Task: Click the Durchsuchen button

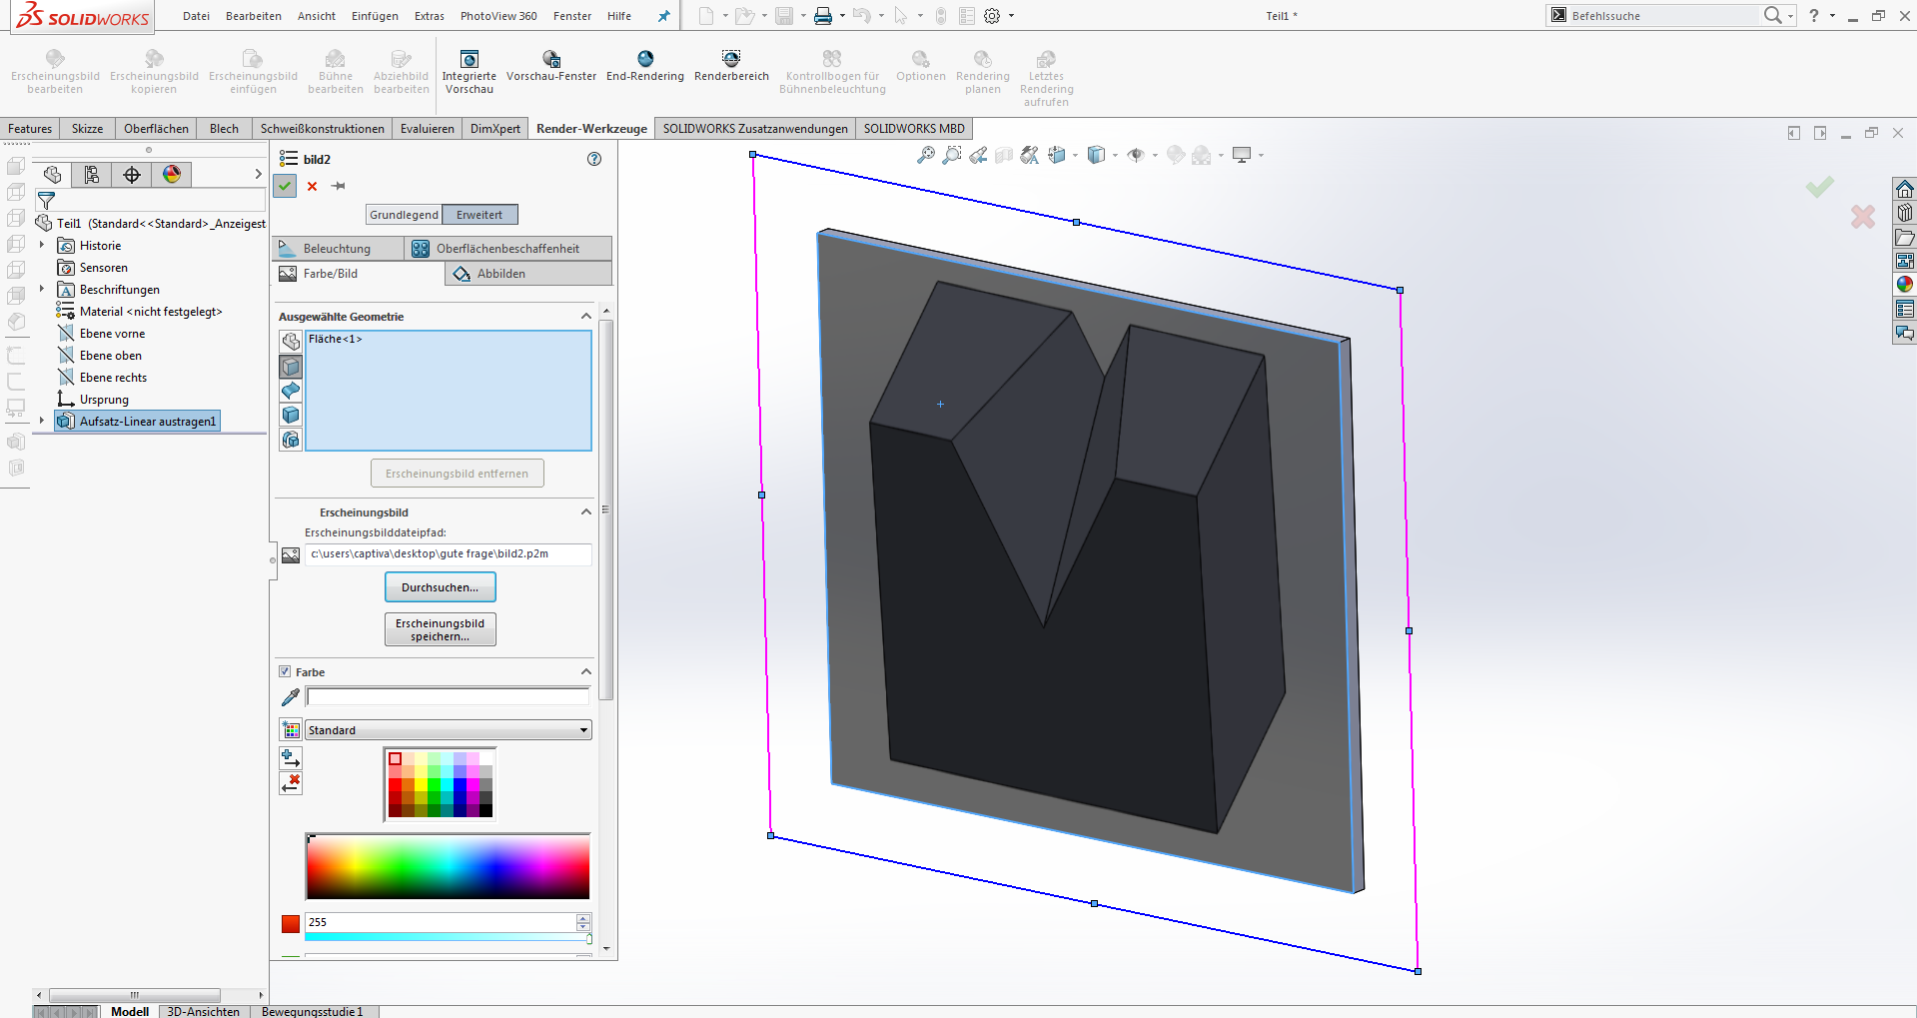Action: (x=440, y=586)
